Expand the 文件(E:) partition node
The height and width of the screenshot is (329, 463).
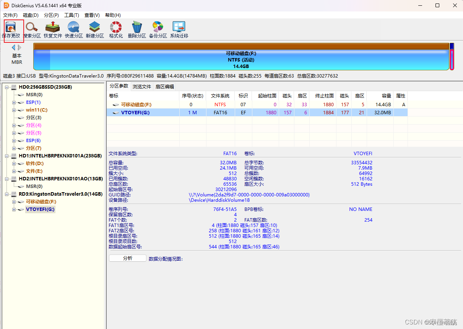click(x=14, y=171)
